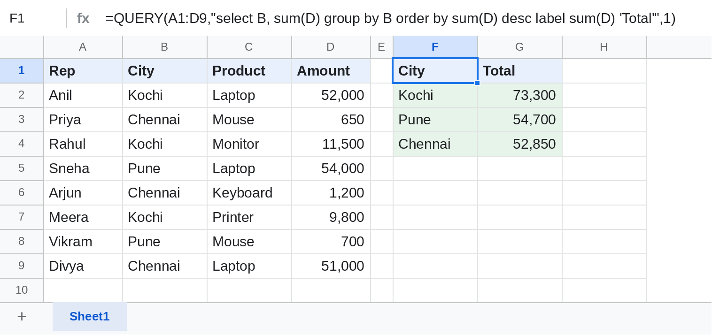The height and width of the screenshot is (335, 712).
Task: Click the "Amount" header cell
Action: (331, 71)
